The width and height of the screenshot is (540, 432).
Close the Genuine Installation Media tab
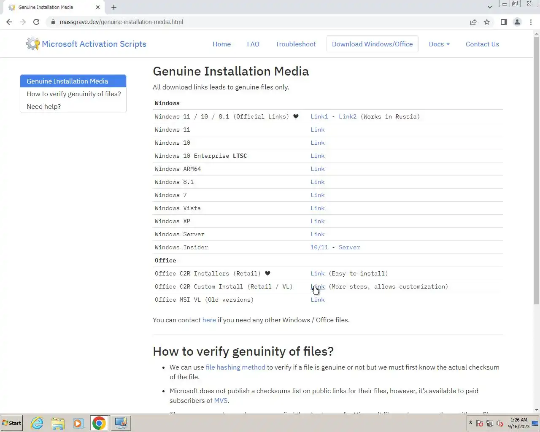tap(98, 7)
